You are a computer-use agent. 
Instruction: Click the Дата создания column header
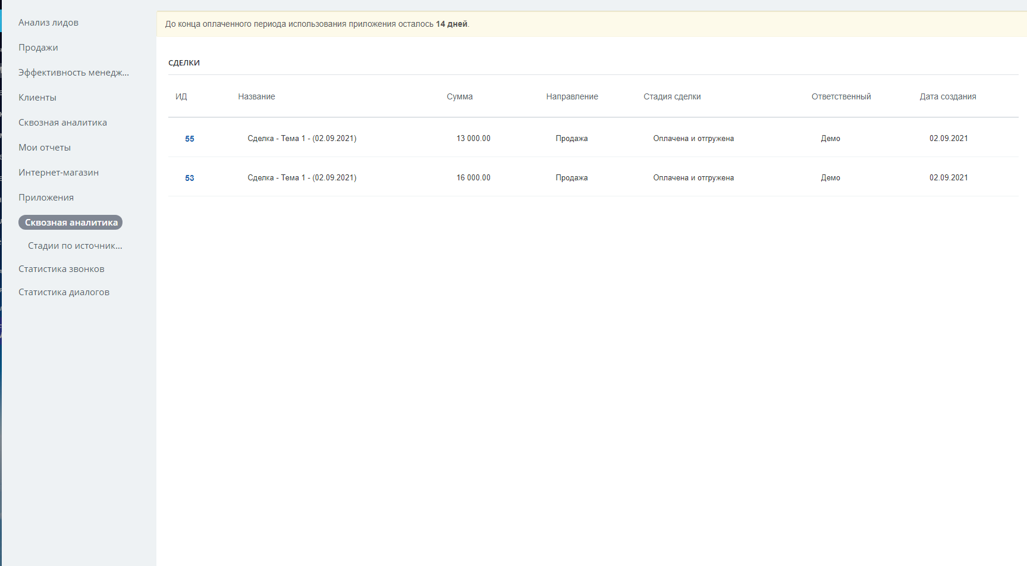point(948,96)
